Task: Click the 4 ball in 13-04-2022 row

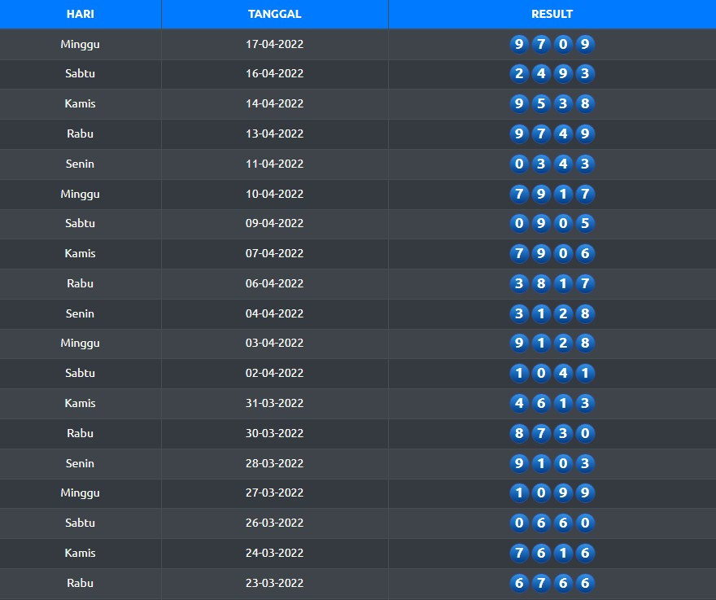Action: pyautogui.click(x=563, y=134)
